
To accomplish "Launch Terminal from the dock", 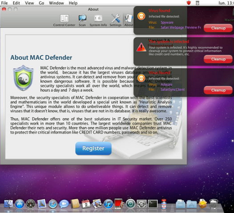I will [153, 204].
